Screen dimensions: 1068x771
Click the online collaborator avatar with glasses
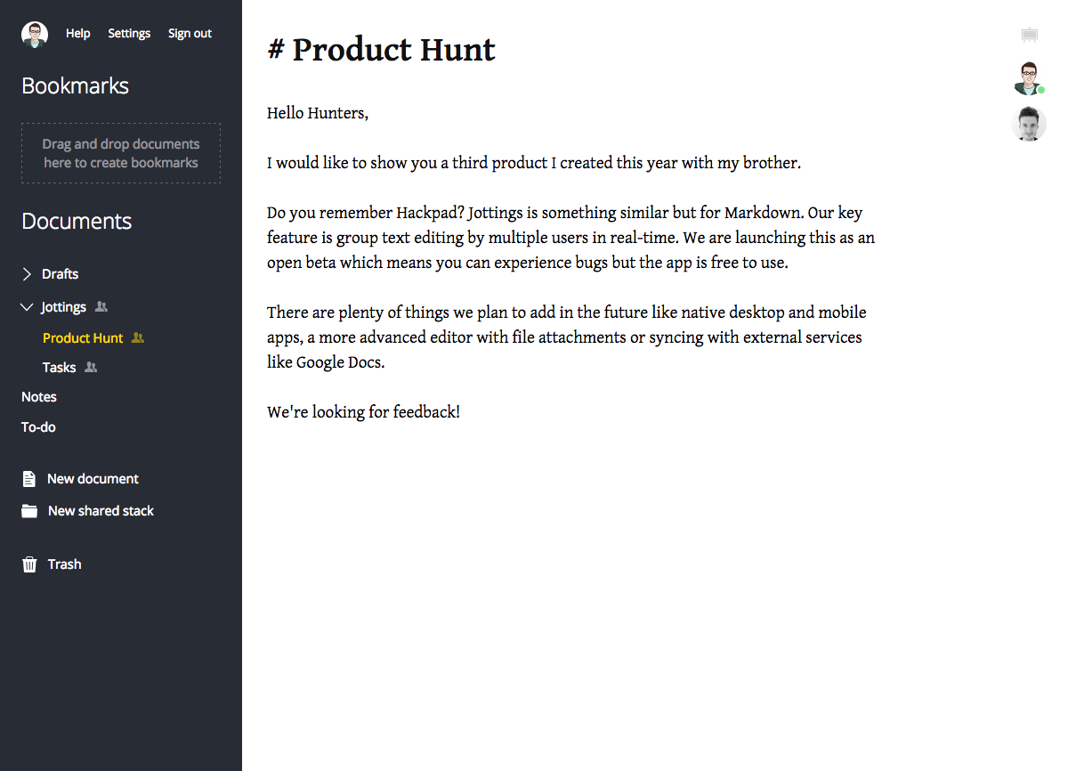tap(1029, 78)
